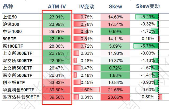This screenshot has height=109, width=169.
Task: Click the IV变动 column header
Action: (x=86, y=6)
